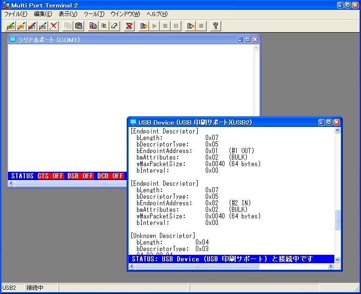Viewport: 361px width, 294px height.
Task: Click the USB2 status bar cell
Action: (x=13, y=287)
